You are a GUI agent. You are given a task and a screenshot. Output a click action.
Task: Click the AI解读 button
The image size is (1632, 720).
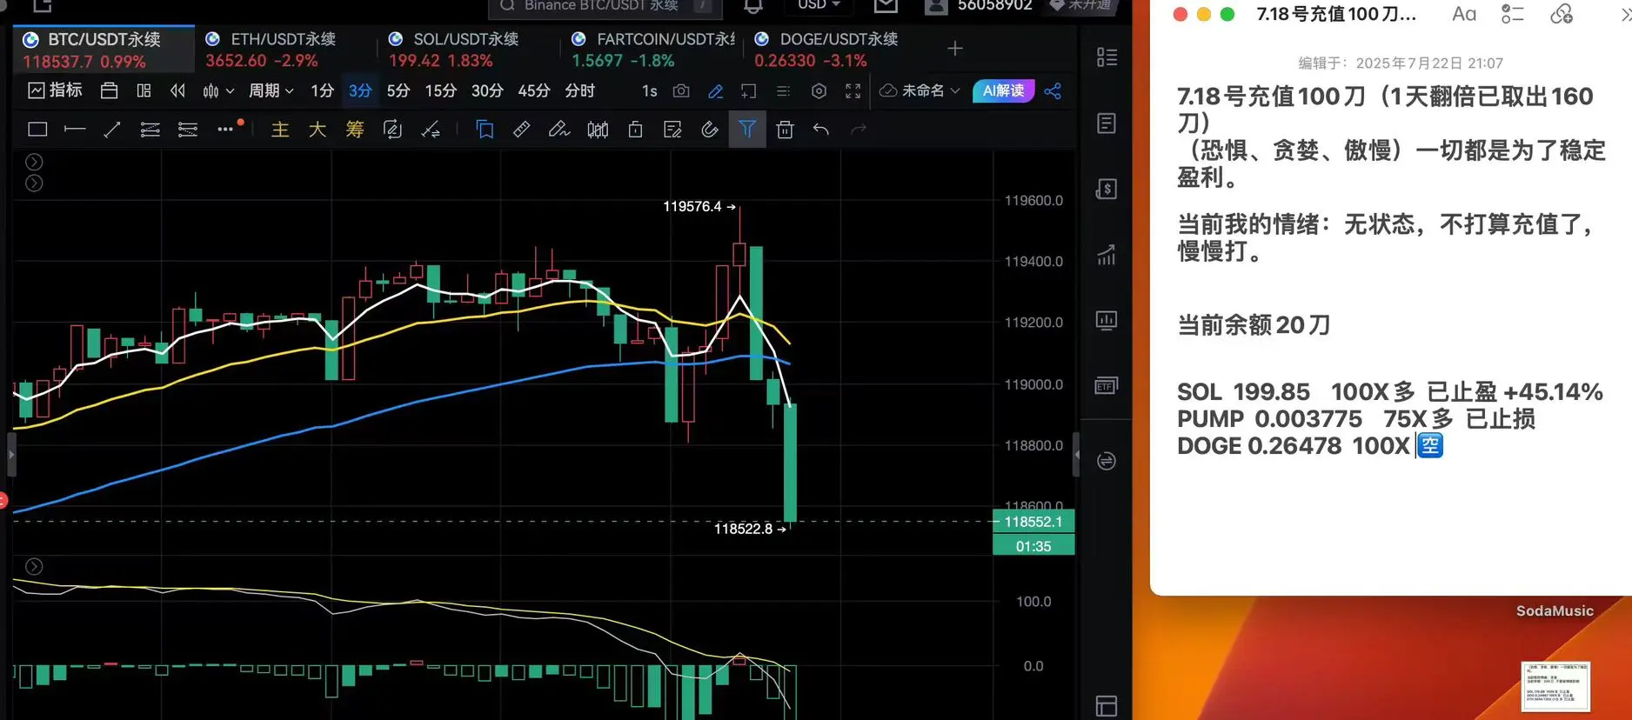point(1003,90)
